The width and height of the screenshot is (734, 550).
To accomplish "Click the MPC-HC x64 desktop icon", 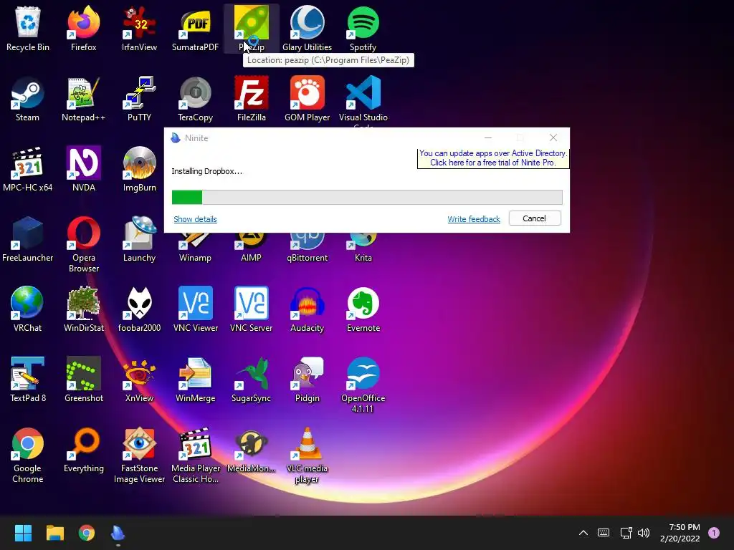I will [28, 169].
